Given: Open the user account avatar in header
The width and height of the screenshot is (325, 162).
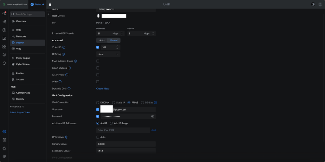Looking at the screenshot, I should click(x=320, y=4).
